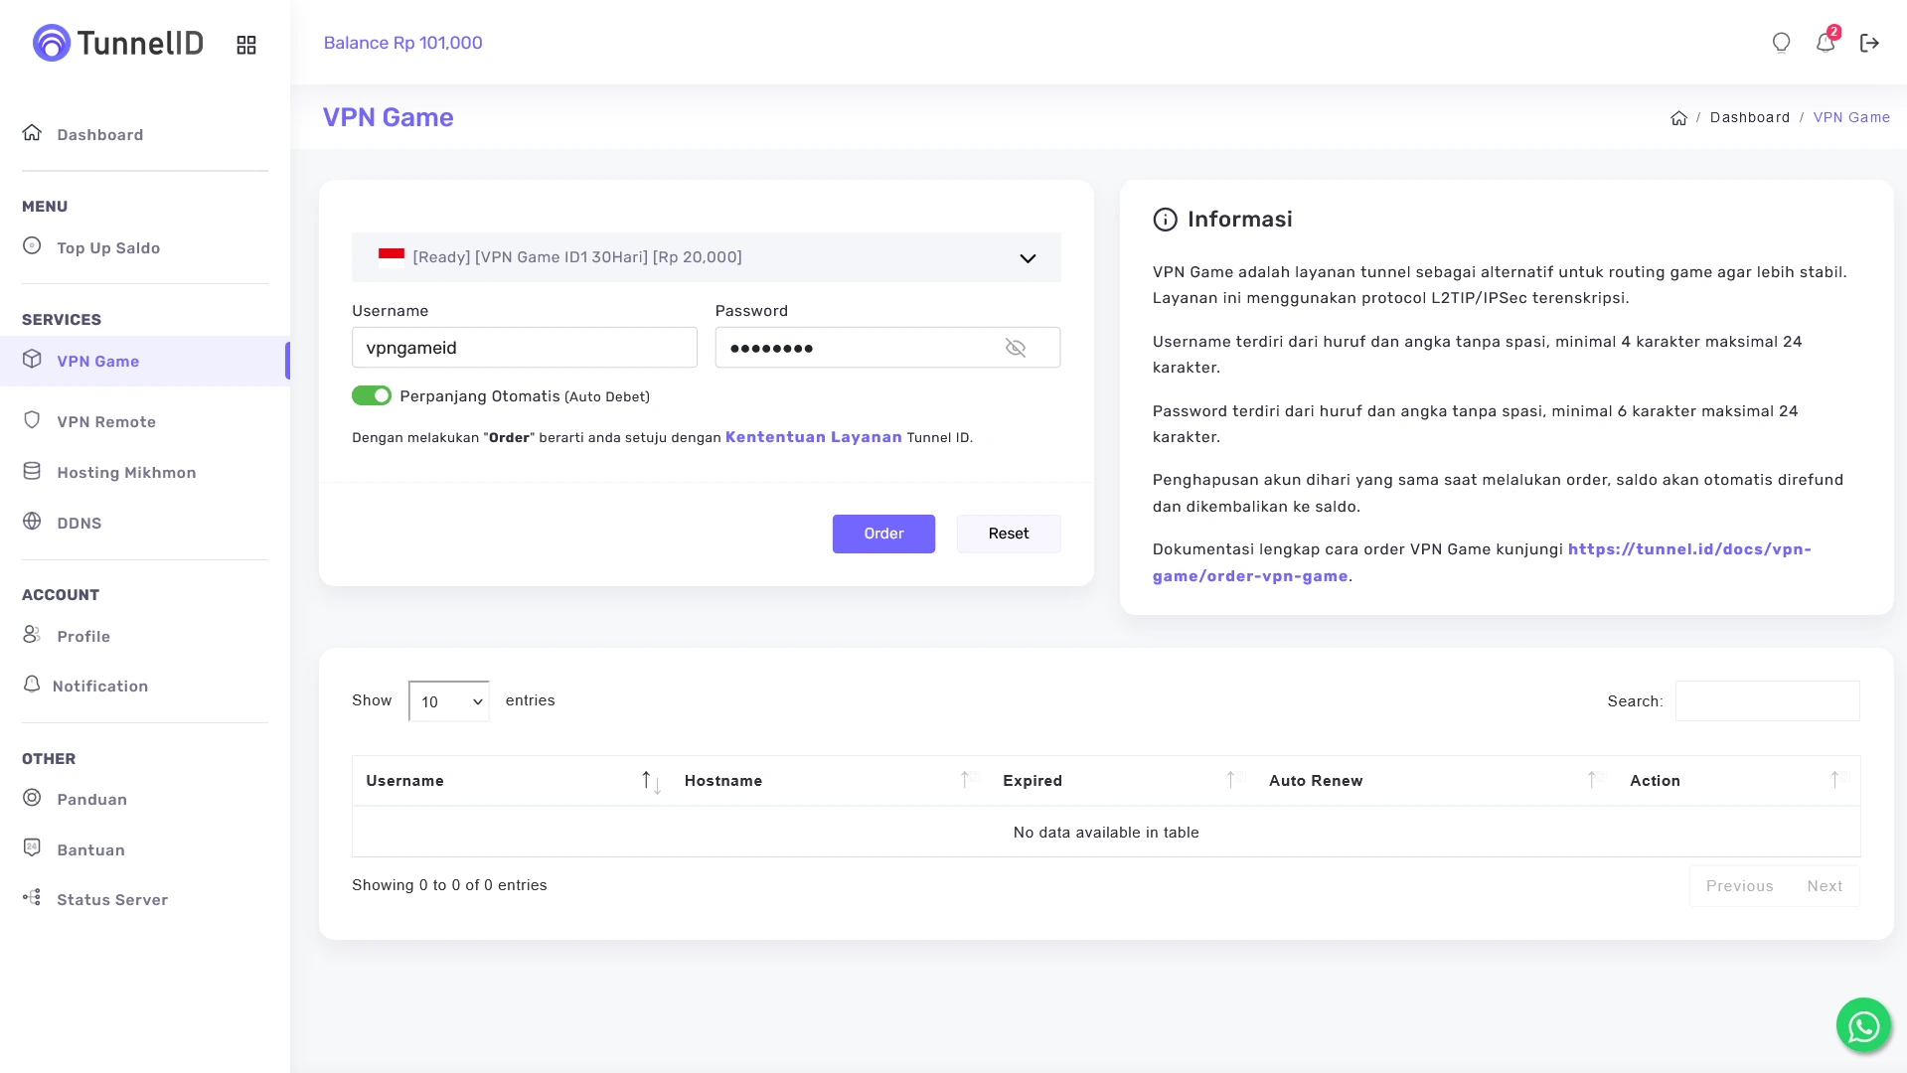Click 'No data available in table' row
This screenshot has width=1907, height=1073.
click(1106, 833)
